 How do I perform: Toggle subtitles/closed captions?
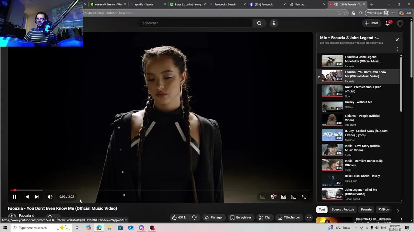[x=263, y=197]
